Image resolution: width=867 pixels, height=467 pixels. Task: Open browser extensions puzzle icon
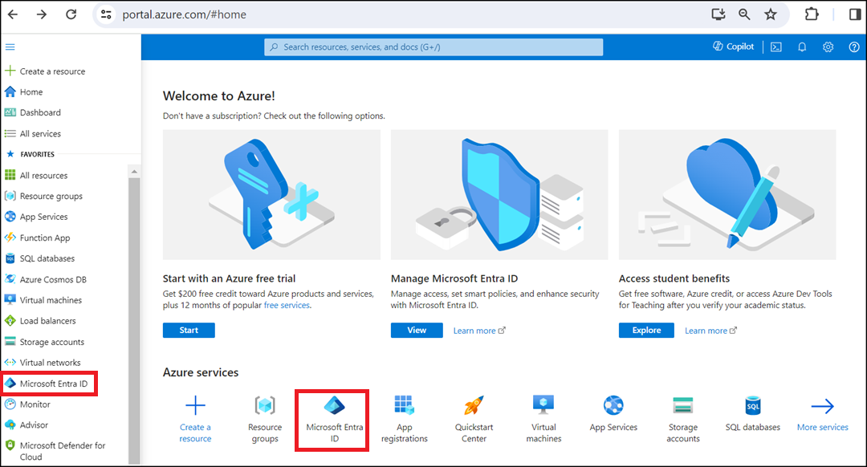811,14
